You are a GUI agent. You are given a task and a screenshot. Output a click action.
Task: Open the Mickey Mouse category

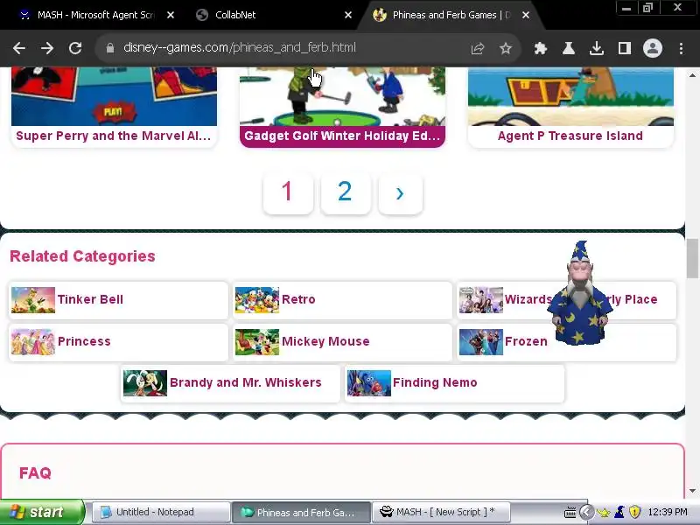click(x=342, y=341)
